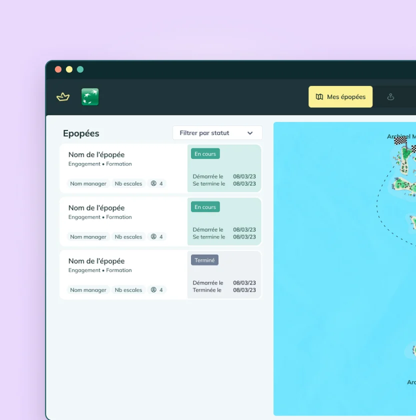Select the second Nom de l'épopée card title
Screen dimensions: 416x420
tap(96, 208)
